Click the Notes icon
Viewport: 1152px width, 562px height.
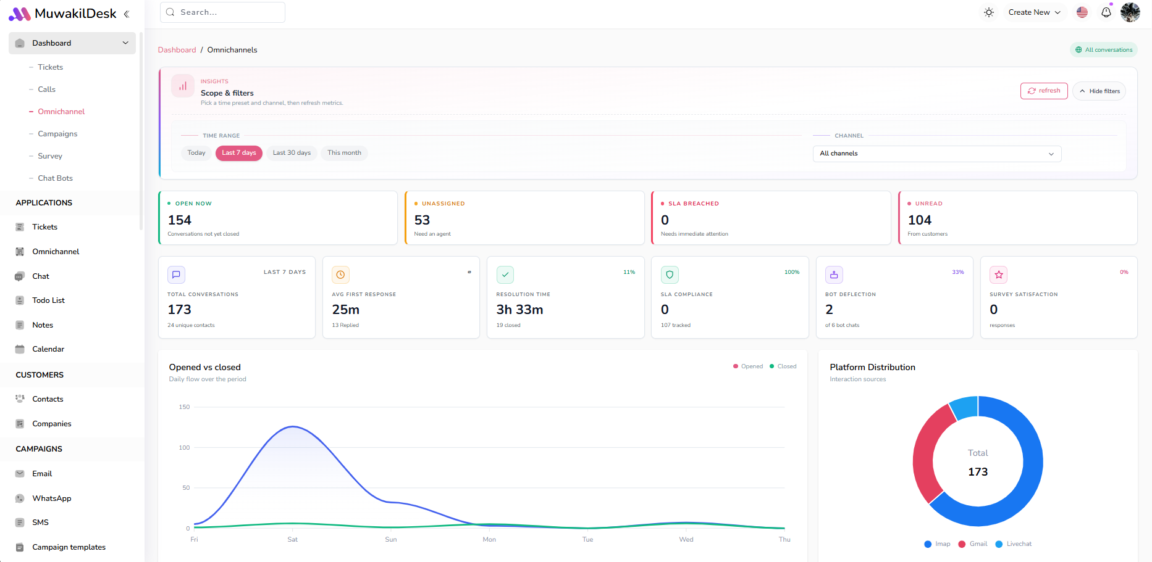point(20,325)
